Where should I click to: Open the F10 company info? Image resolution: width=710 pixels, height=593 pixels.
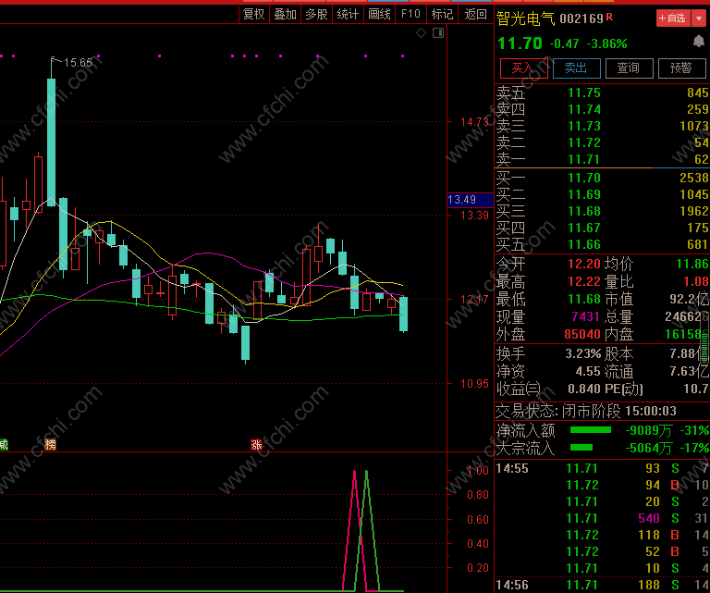[410, 15]
